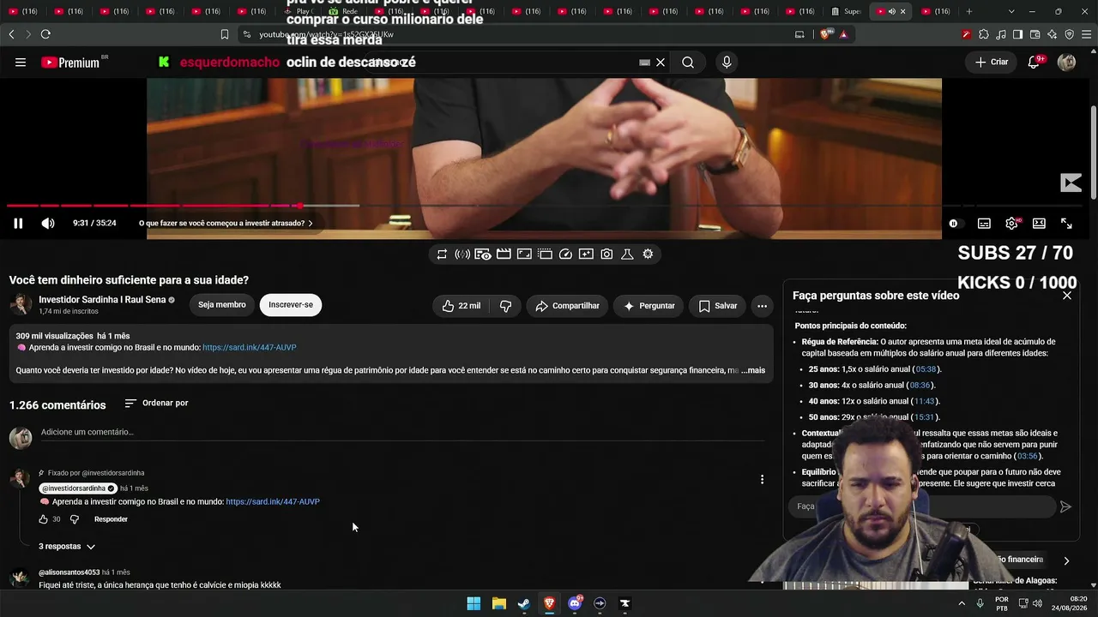Image resolution: width=1098 pixels, height=617 pixels.
Task: Open the playback speed gauge icon
Action: [565, 255]
